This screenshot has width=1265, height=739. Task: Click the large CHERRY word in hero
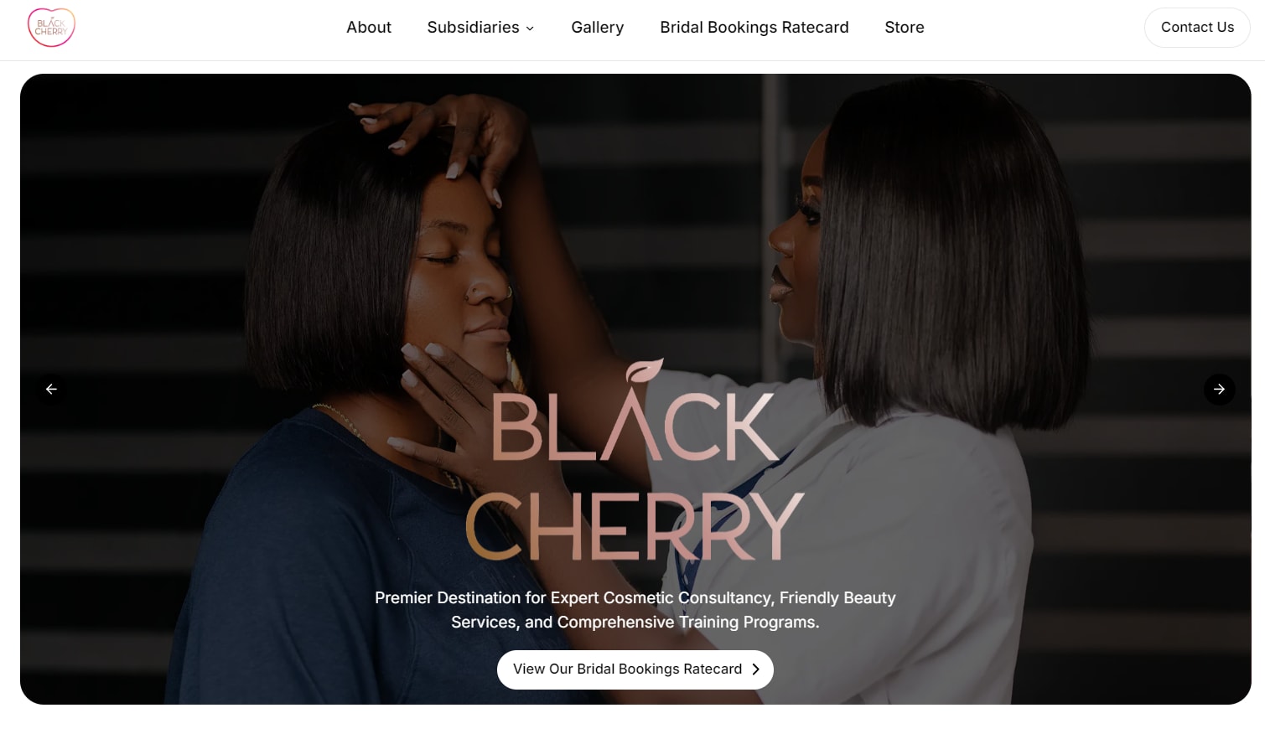coord(635,525)
